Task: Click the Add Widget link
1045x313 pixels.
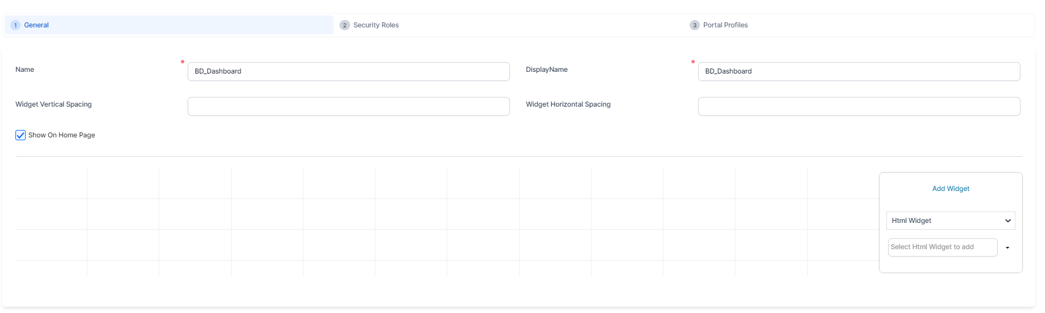Action: 950,189
